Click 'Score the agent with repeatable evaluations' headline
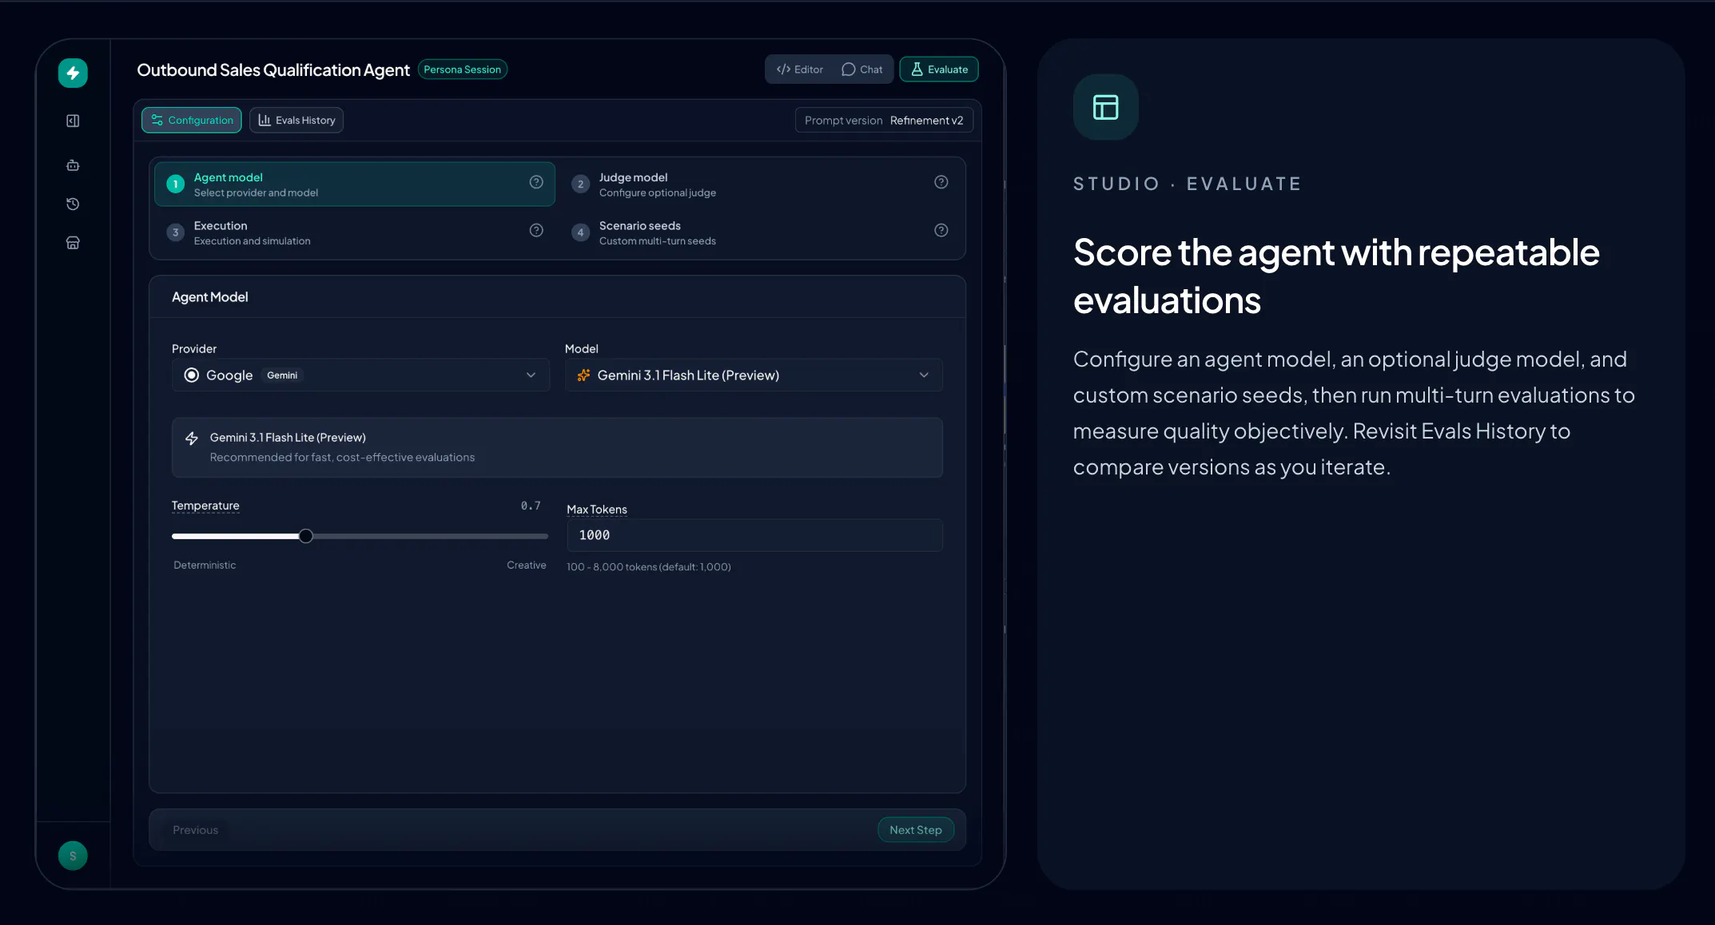Image resolution: width=1715 pixels, height=925 pixels. pyautogui.click(x=1336, y=276)
